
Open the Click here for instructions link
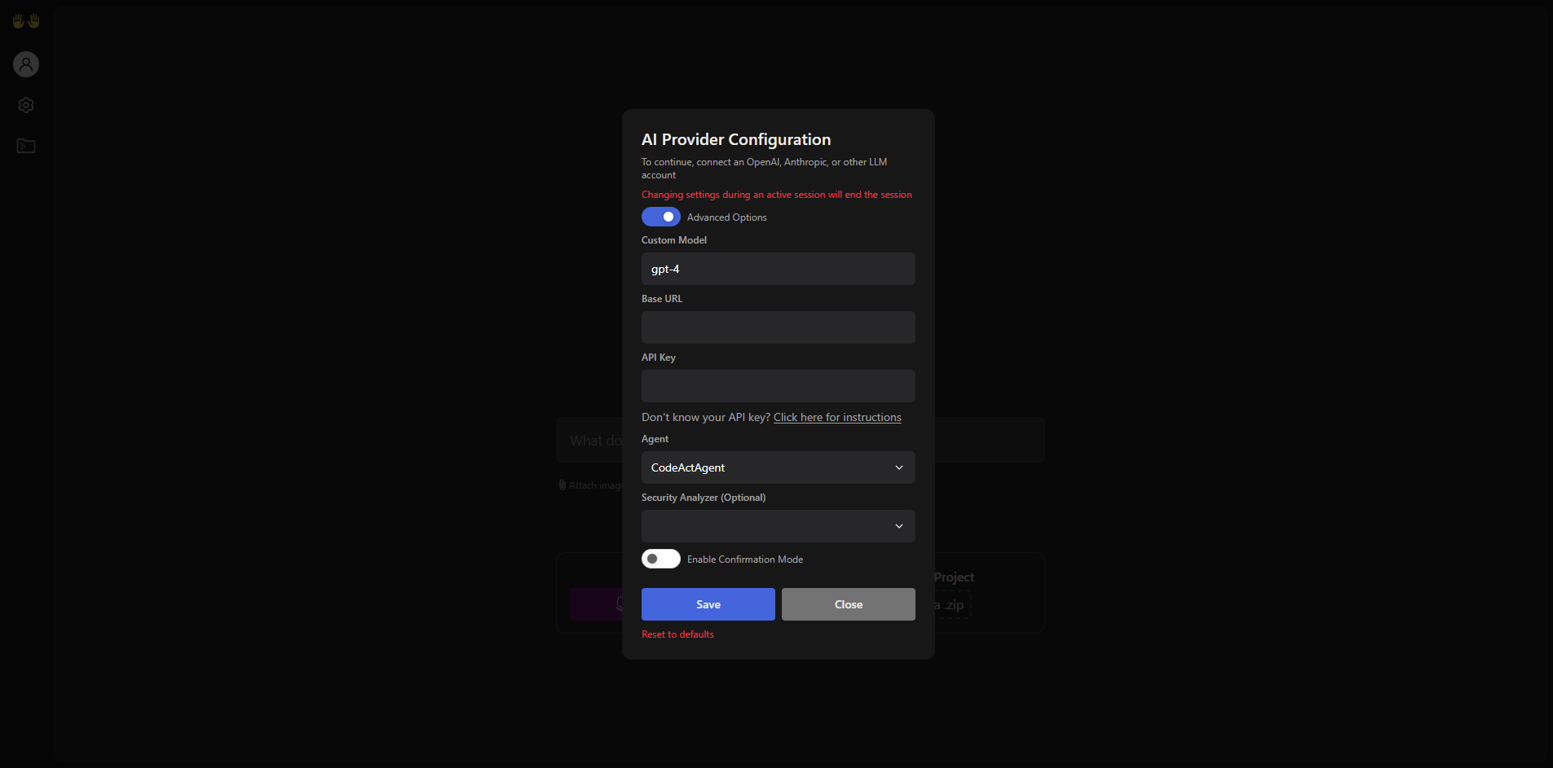[837, 417]
